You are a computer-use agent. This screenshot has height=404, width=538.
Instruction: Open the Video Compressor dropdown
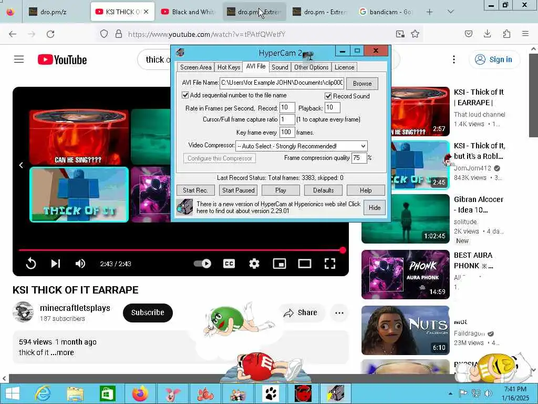point(301,146)
